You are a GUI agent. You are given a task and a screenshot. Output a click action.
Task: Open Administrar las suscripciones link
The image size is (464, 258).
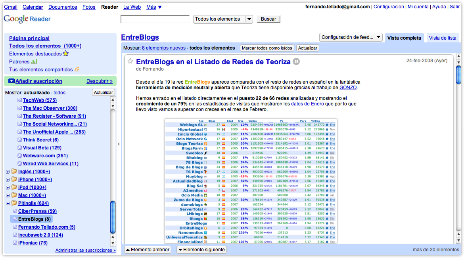pos(86,250)
